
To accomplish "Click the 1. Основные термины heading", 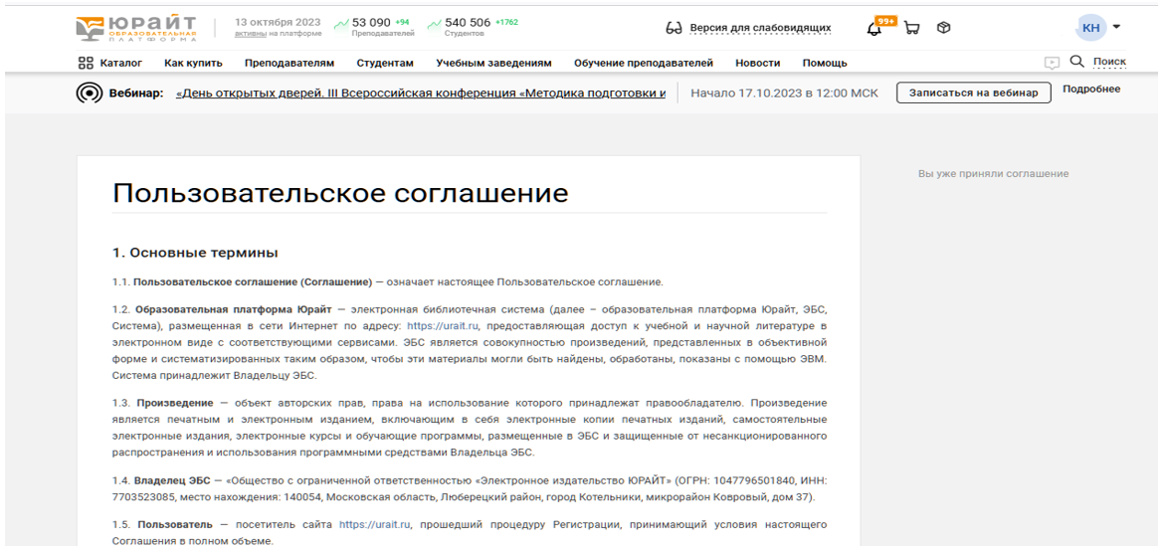I will click(195, 254).
